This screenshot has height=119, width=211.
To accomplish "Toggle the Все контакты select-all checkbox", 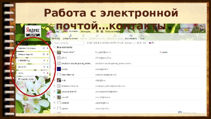I will pos(54,47).
